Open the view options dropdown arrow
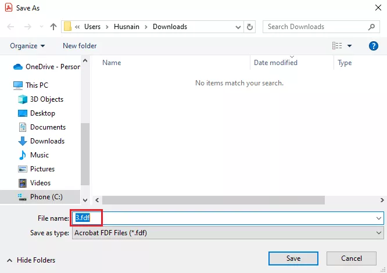Screen dimensions: 387x273 349,46
